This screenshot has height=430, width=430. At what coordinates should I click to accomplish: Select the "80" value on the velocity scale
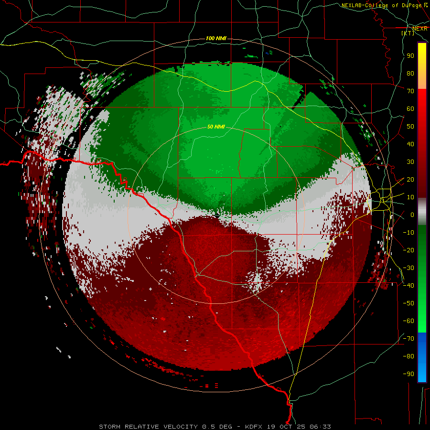tap(410, 74)
